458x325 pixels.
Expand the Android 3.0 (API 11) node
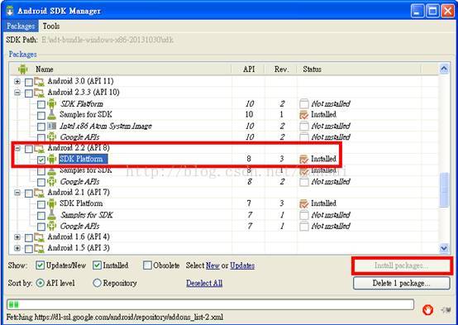[17, 82]
